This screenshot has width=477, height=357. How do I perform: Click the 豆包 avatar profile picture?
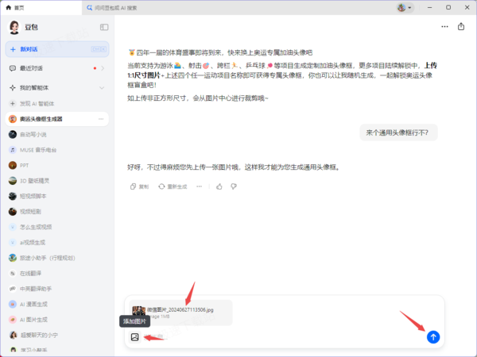(x=14, y=27)
